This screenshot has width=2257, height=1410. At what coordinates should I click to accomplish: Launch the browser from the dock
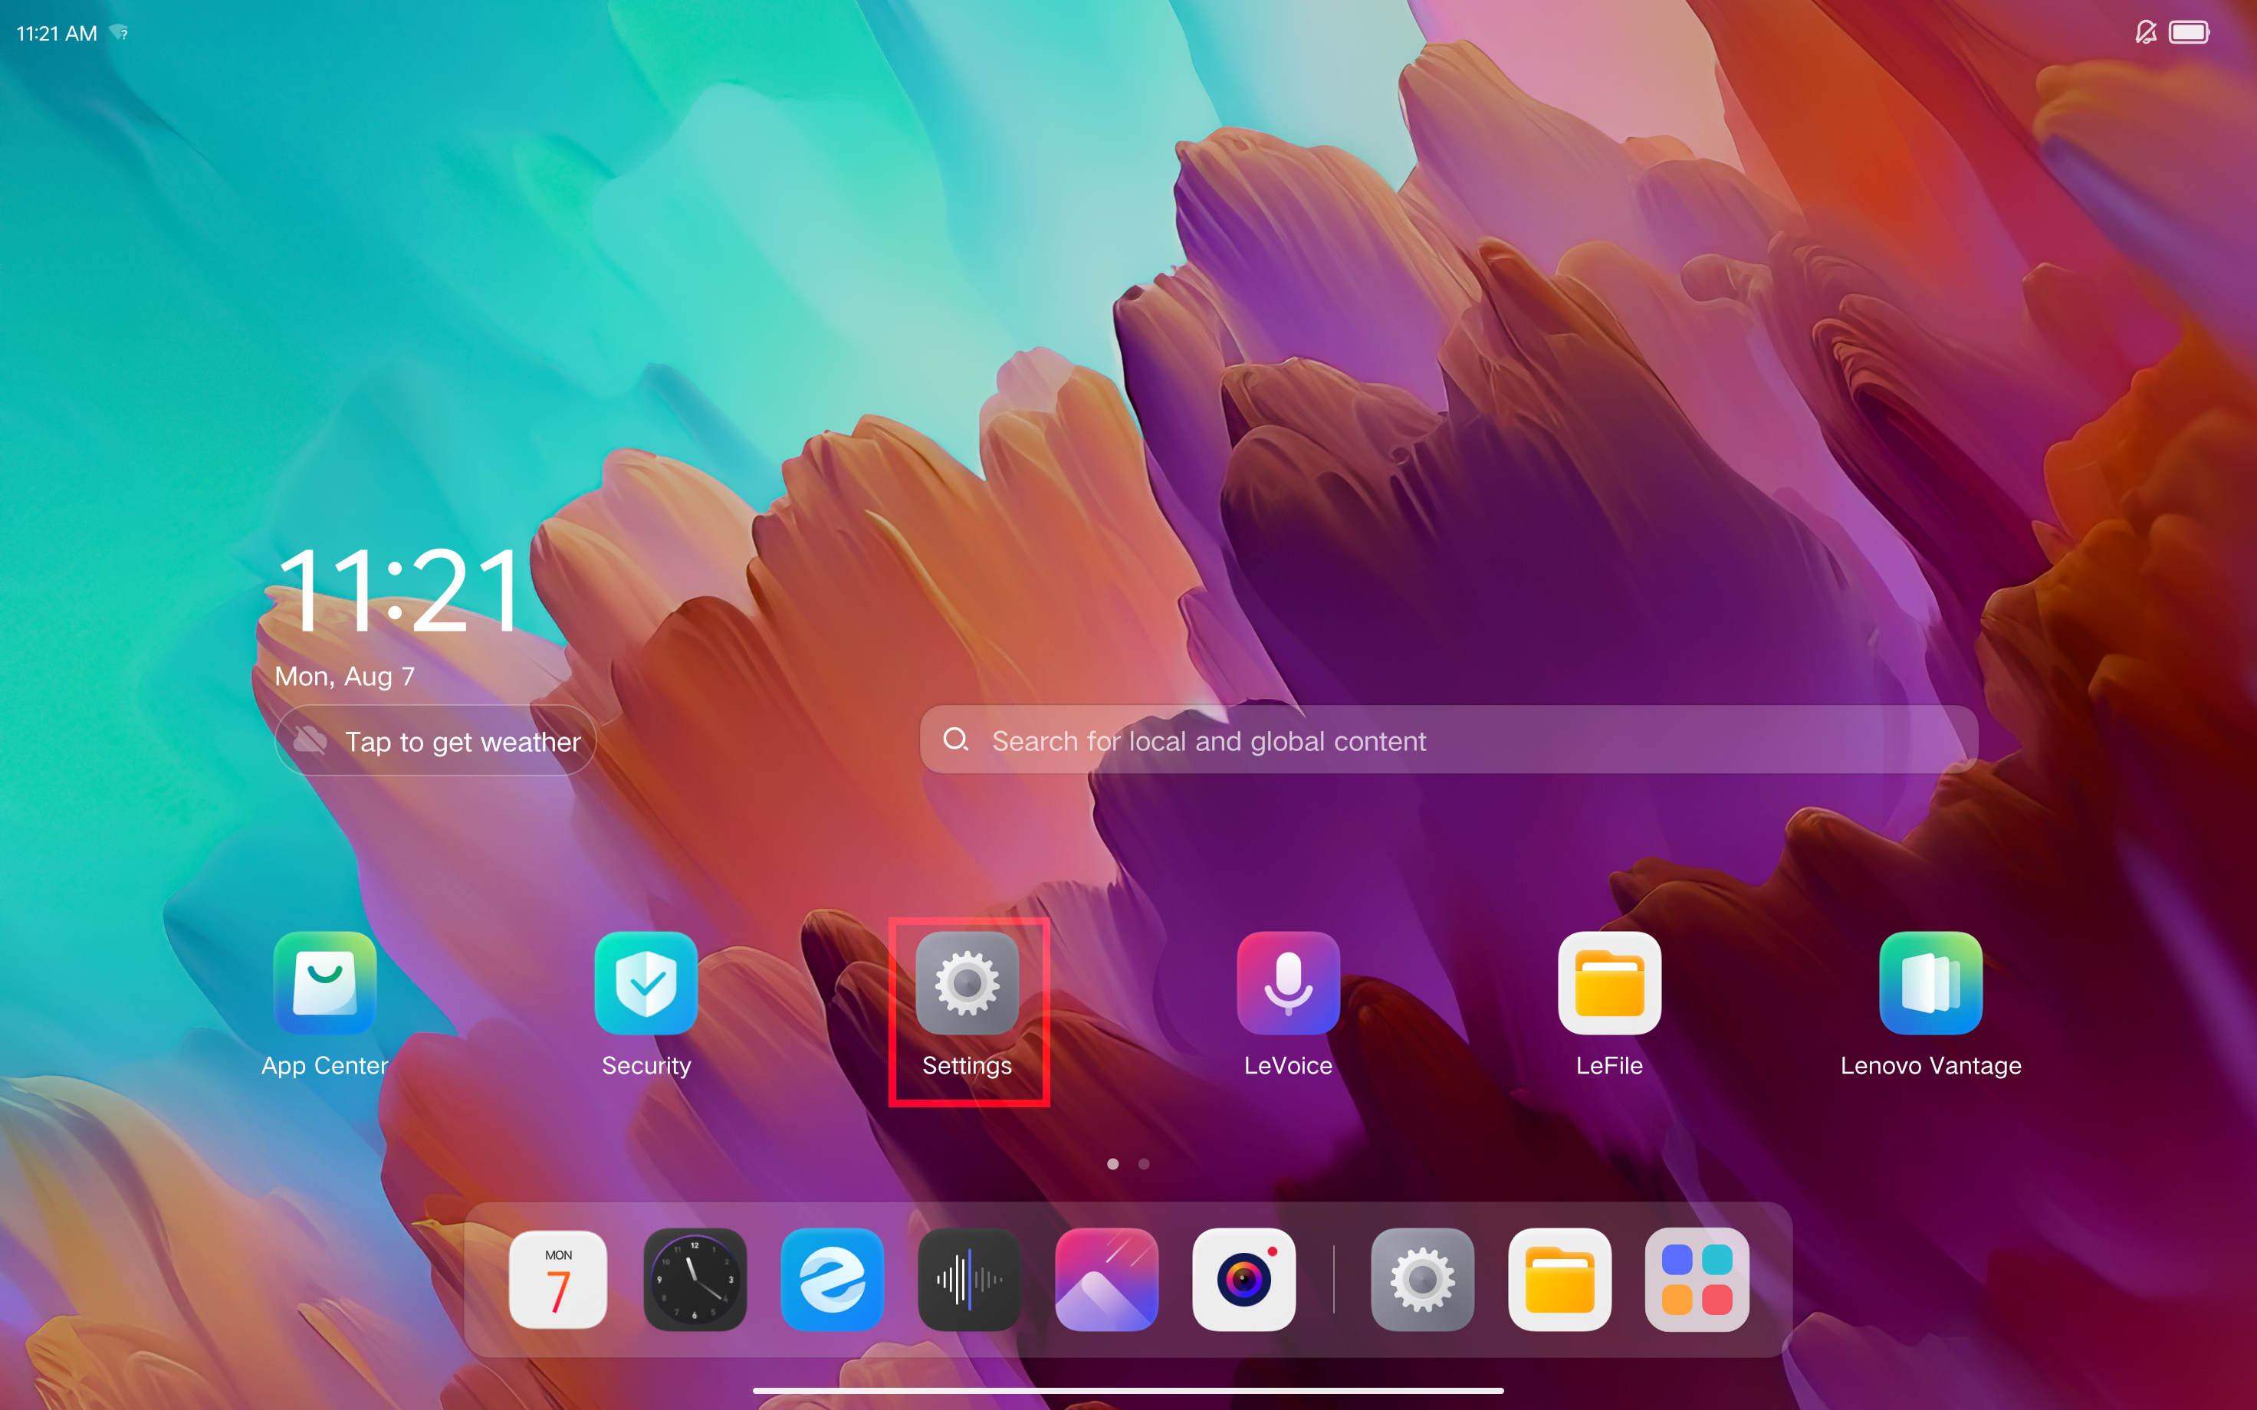point(832,1278)
